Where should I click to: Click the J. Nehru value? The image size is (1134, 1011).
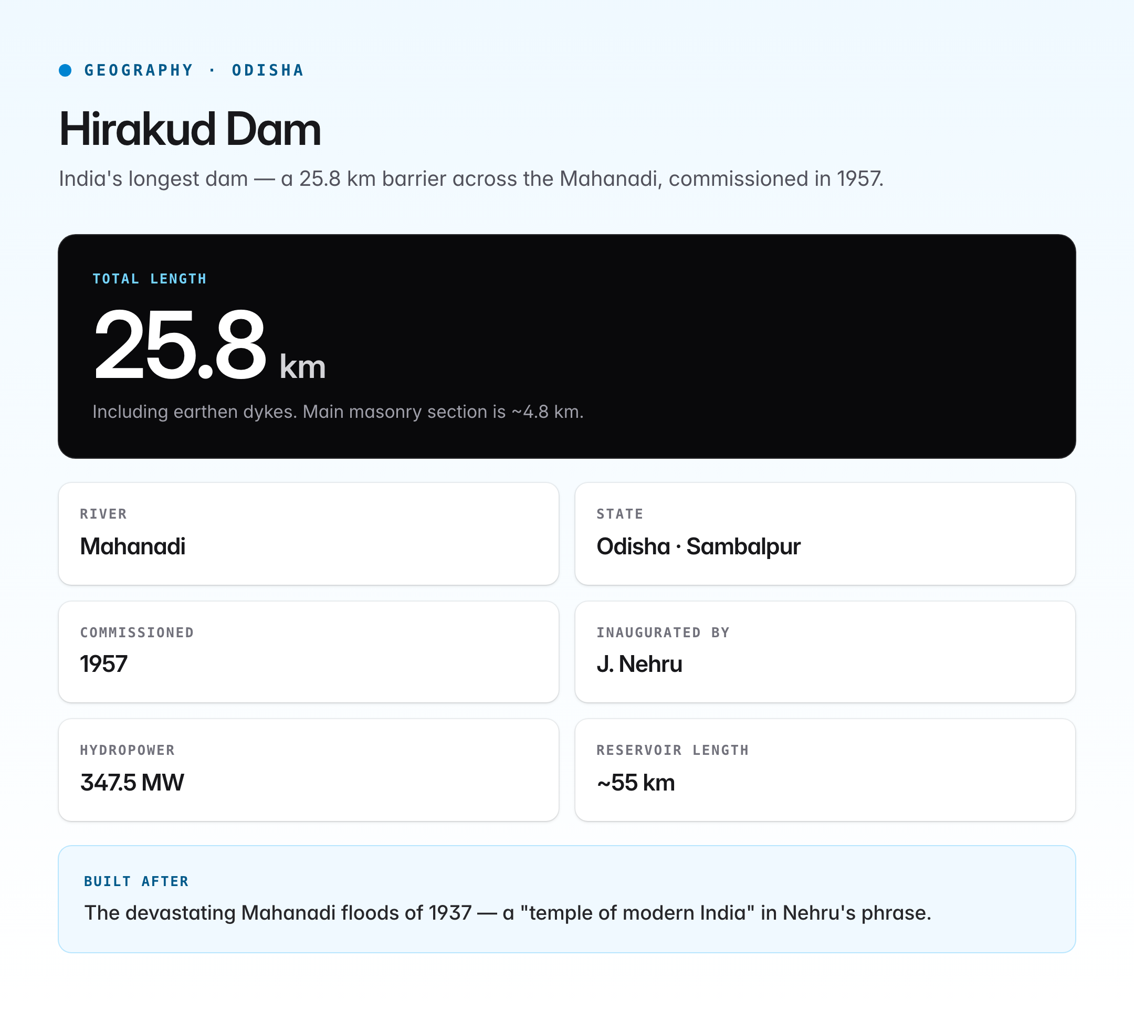pos(639,665)
